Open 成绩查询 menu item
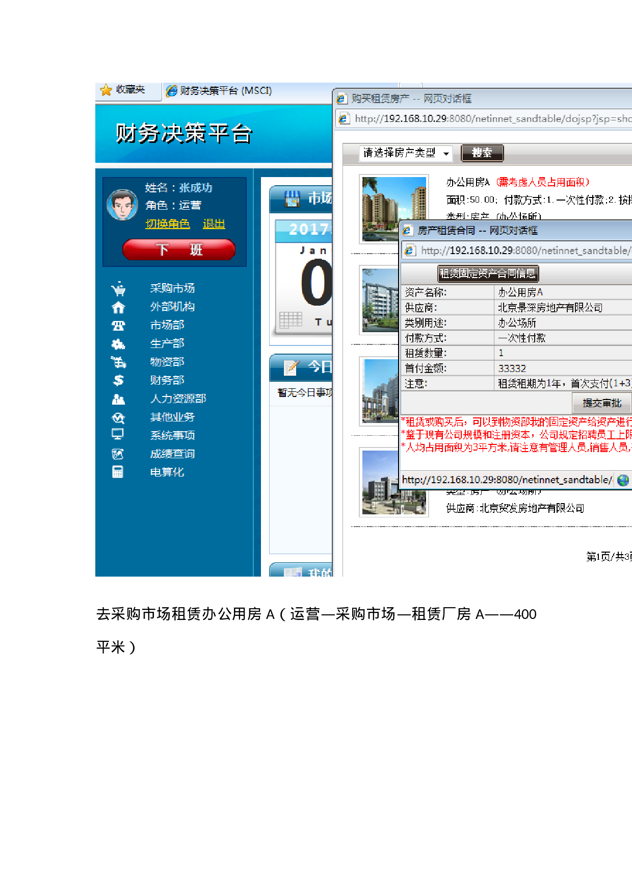The height and width of the screenshot is (895, 632). (x=172, y=454)
